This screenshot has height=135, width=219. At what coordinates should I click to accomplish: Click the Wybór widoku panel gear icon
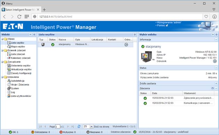point(216,34)
